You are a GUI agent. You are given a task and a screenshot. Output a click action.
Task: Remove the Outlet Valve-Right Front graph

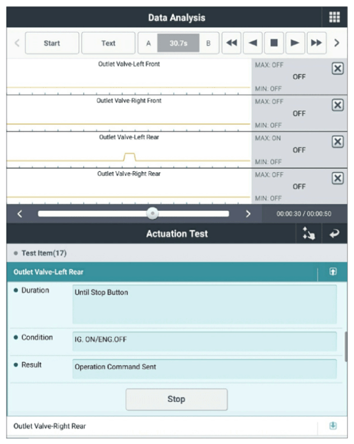(x=337, y=105)
